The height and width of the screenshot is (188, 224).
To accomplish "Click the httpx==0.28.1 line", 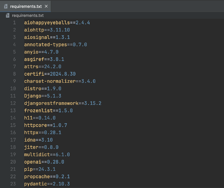I will (x=43, y=133).
